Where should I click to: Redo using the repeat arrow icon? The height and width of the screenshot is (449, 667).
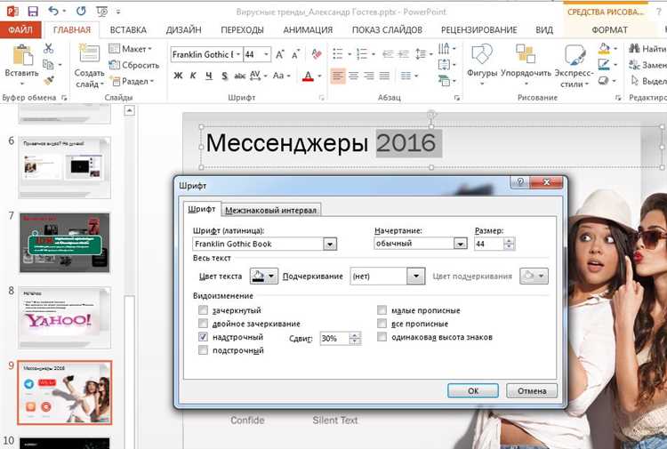click(81, 11)
